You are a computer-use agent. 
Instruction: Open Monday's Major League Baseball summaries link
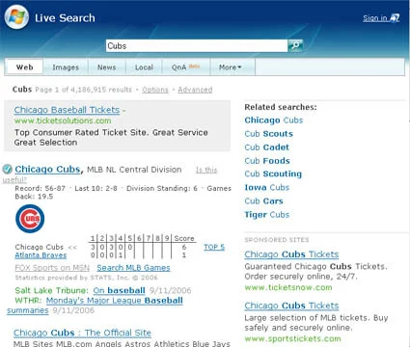click(x=115, y=301)
